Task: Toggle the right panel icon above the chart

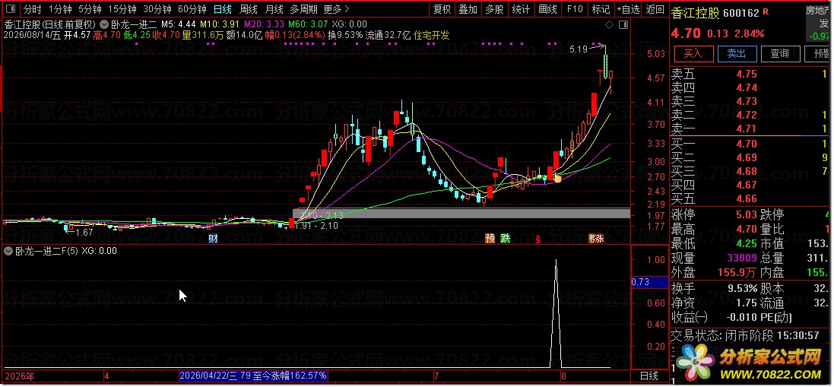Action: click(x=623, y=24)
